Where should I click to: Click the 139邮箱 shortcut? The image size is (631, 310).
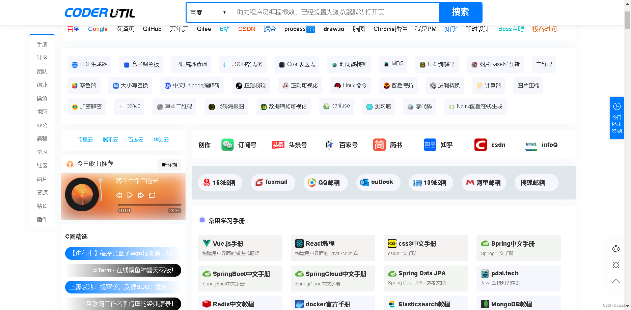coord(431,183)
